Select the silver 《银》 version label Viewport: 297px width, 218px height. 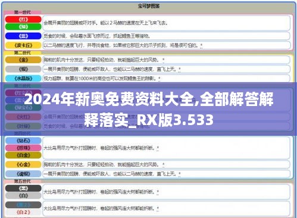[23, 69]
